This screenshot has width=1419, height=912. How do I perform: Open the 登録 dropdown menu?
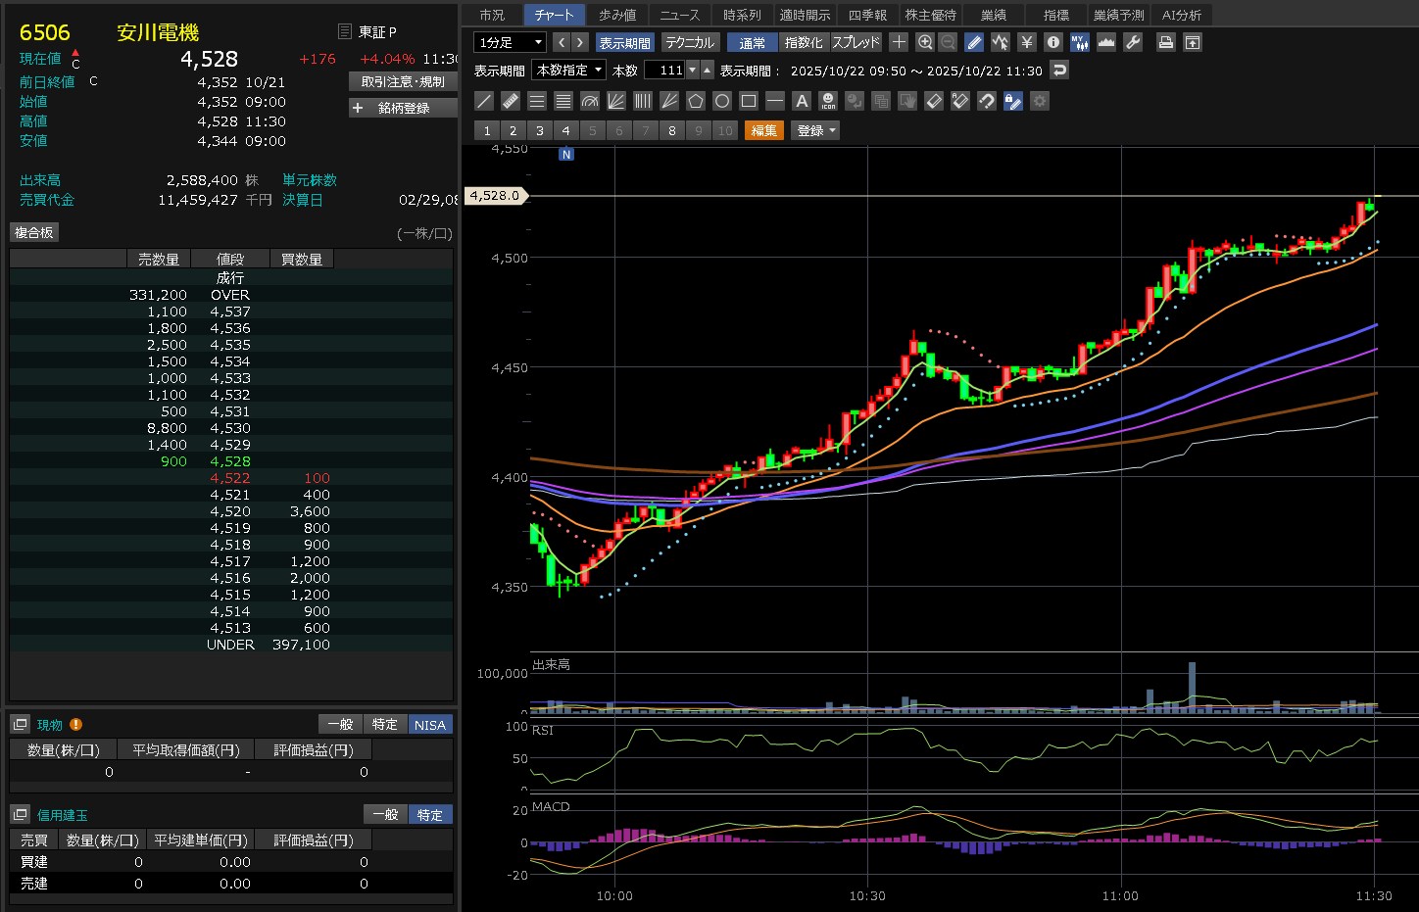click(815, 130)
